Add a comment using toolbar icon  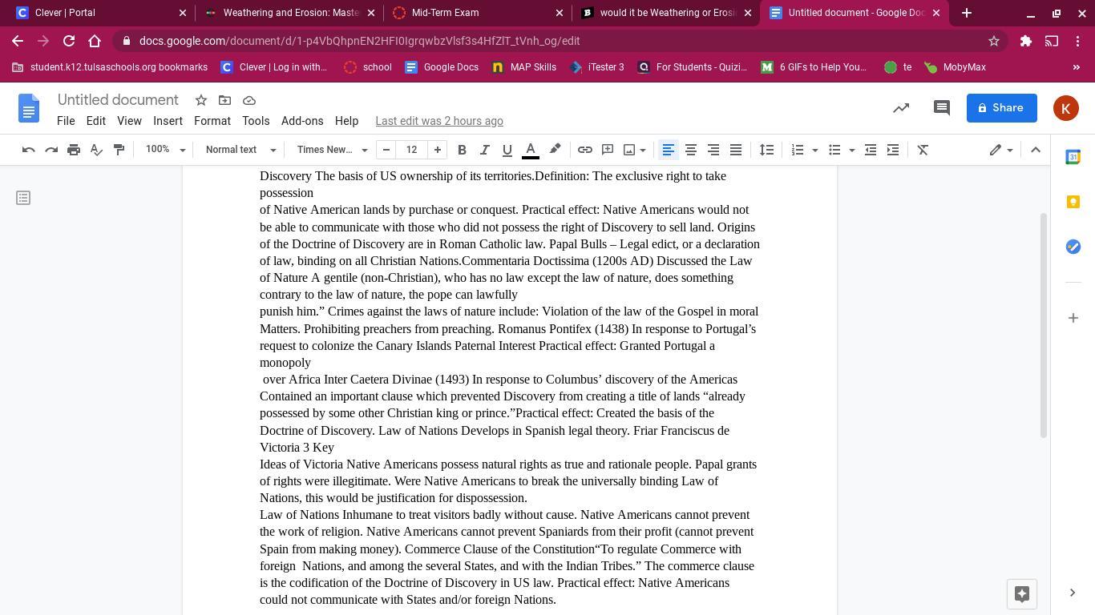[x=608, y=150]
